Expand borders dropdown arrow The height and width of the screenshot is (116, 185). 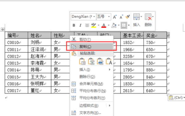129,25
